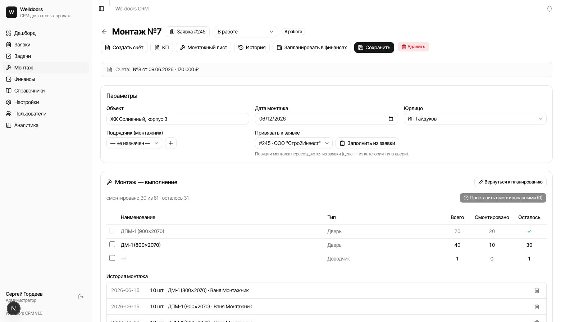Click the Объект field ЖК Солнечный, корпус 3

coord(178,119)
